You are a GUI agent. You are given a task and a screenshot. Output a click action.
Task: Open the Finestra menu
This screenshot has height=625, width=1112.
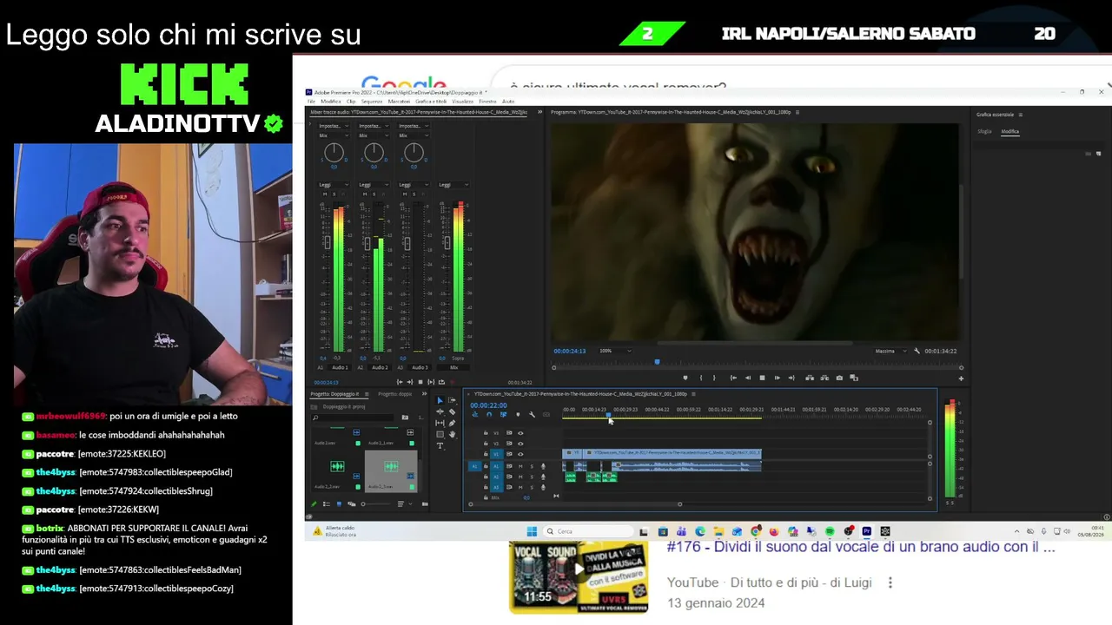point(487,102)
